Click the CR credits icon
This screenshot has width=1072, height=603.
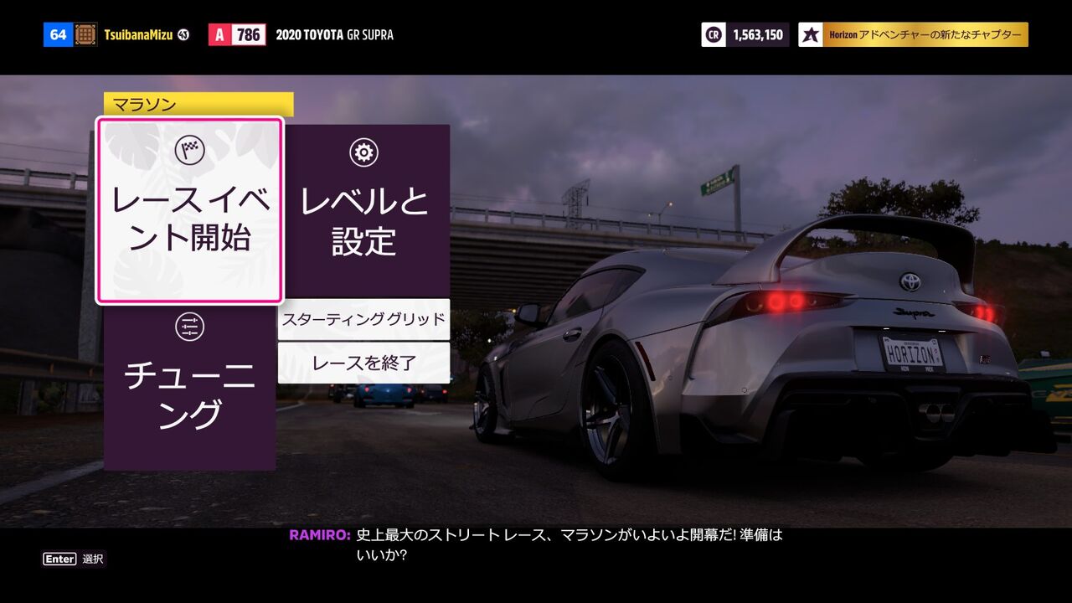(x=714, y=34)
